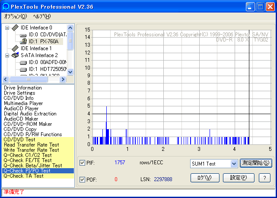Collapse the IDE Interface 0 tree node
The width and height of the screenshot is (277, 198).
(x=7, y=28)
